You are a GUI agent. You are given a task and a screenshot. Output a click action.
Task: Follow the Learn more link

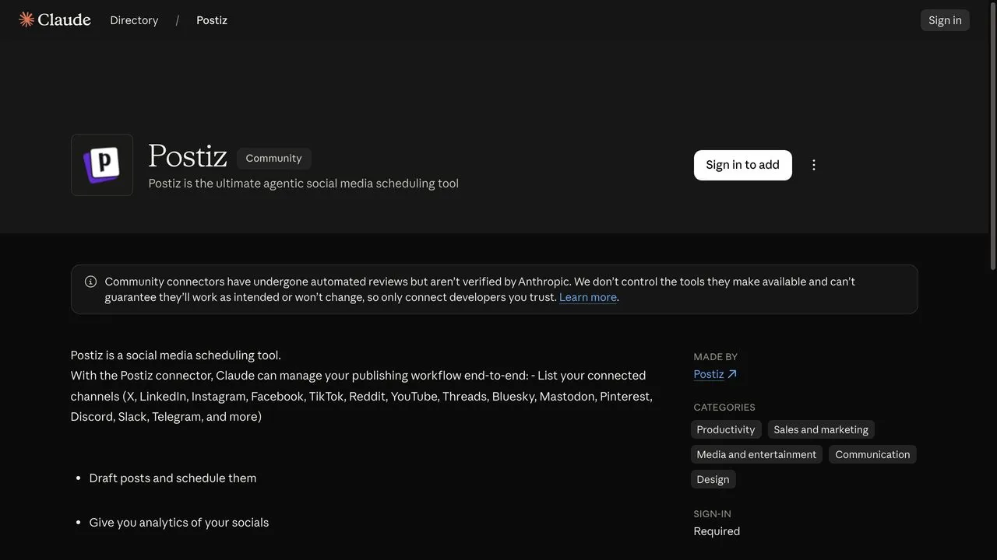point(588,297)
